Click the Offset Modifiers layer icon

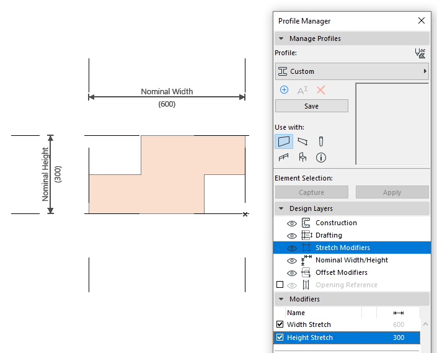pos(306,272)
